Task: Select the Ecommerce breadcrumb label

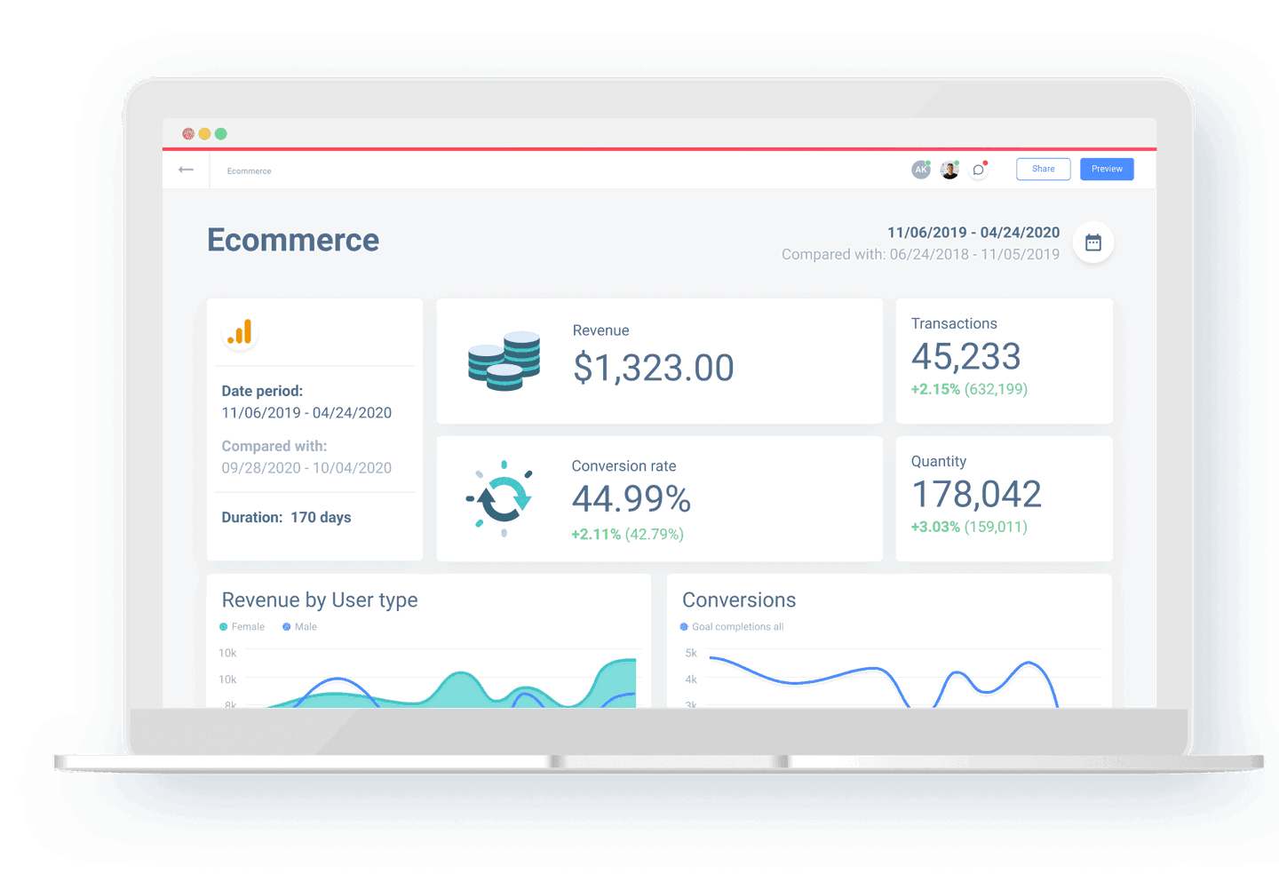Action: point(249,171)
